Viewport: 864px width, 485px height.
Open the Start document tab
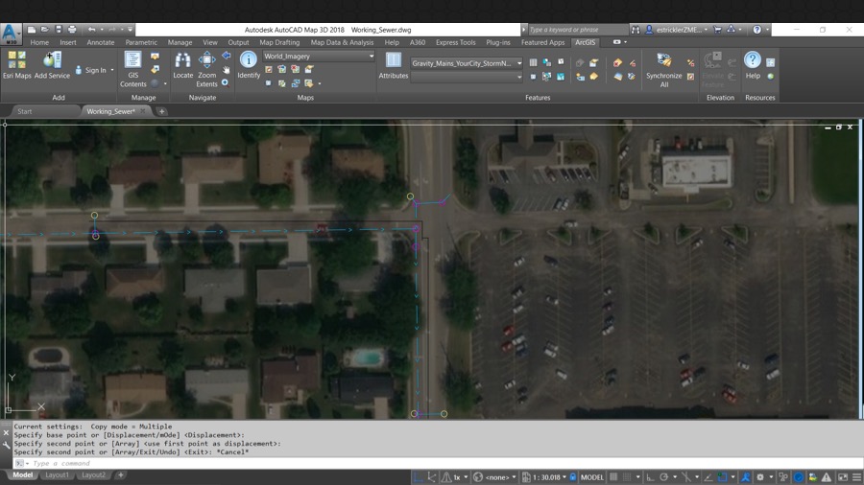(x=25, y=111)
